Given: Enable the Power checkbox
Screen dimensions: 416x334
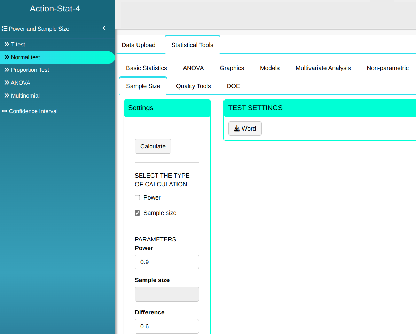Looking at the screenshot, I should 138,198.
